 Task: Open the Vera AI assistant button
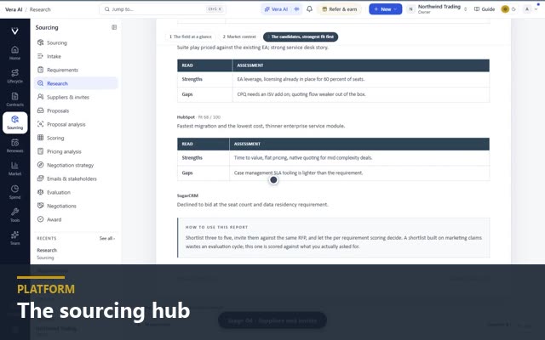tap(277, 9)
